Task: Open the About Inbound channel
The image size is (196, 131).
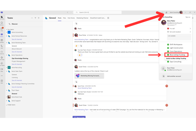Action: click(x=17, y=49)
